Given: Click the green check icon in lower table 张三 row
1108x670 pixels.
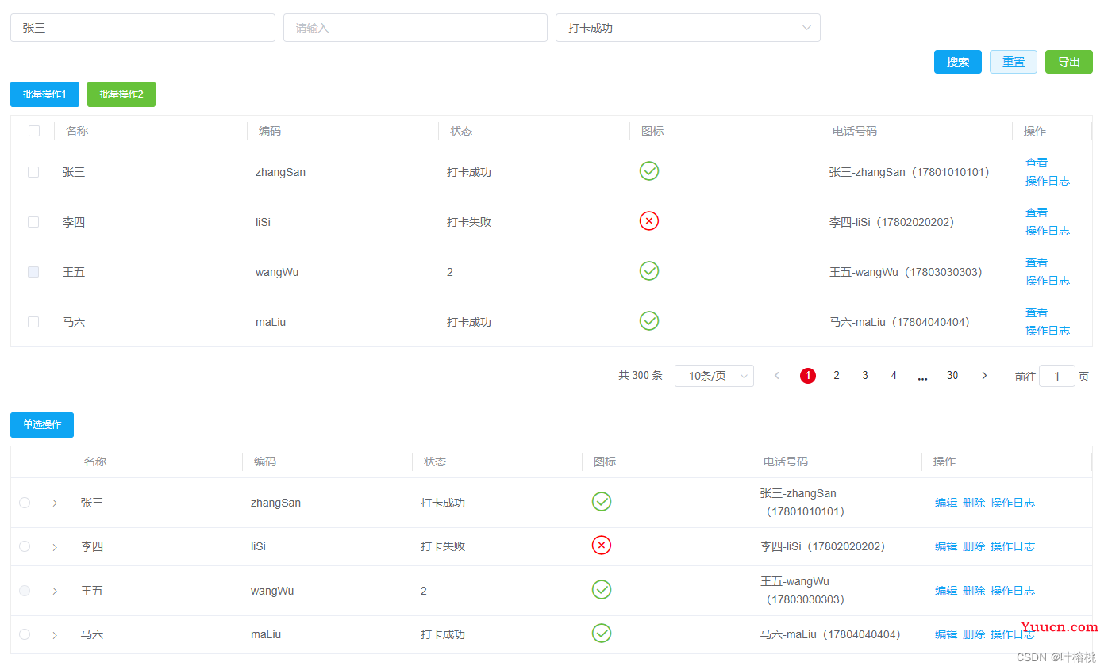Looking at the screenshot, I should coord(602,501).
